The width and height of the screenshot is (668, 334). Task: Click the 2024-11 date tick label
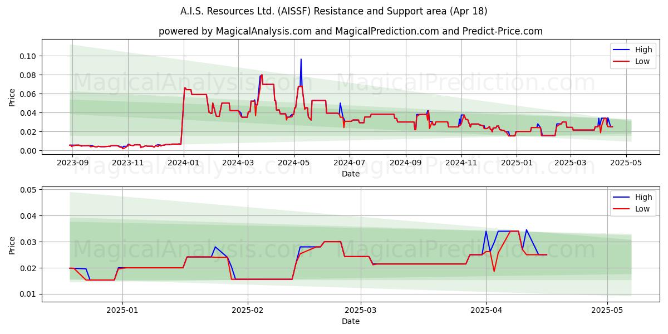click(461, 163)
